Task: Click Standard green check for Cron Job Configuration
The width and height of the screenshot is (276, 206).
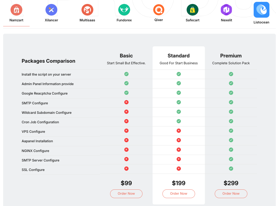Action: pos(179,121)
